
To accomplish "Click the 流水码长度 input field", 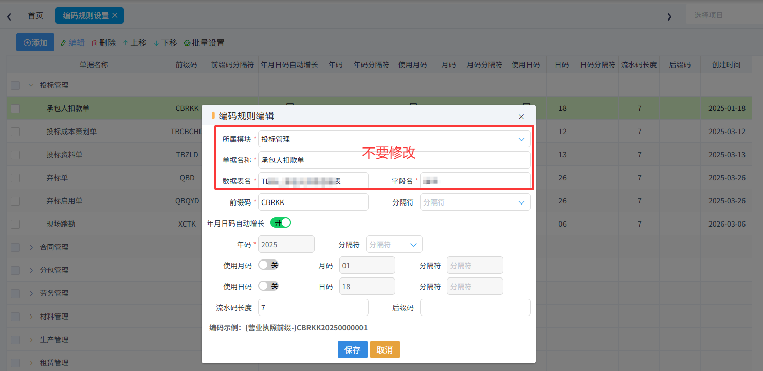I will tap(313, 307).
